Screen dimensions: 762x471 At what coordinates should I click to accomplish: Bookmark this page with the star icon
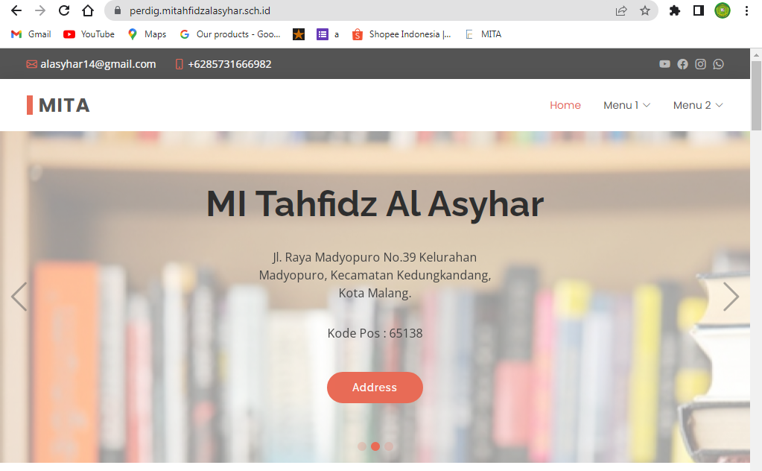click(645, 10)
